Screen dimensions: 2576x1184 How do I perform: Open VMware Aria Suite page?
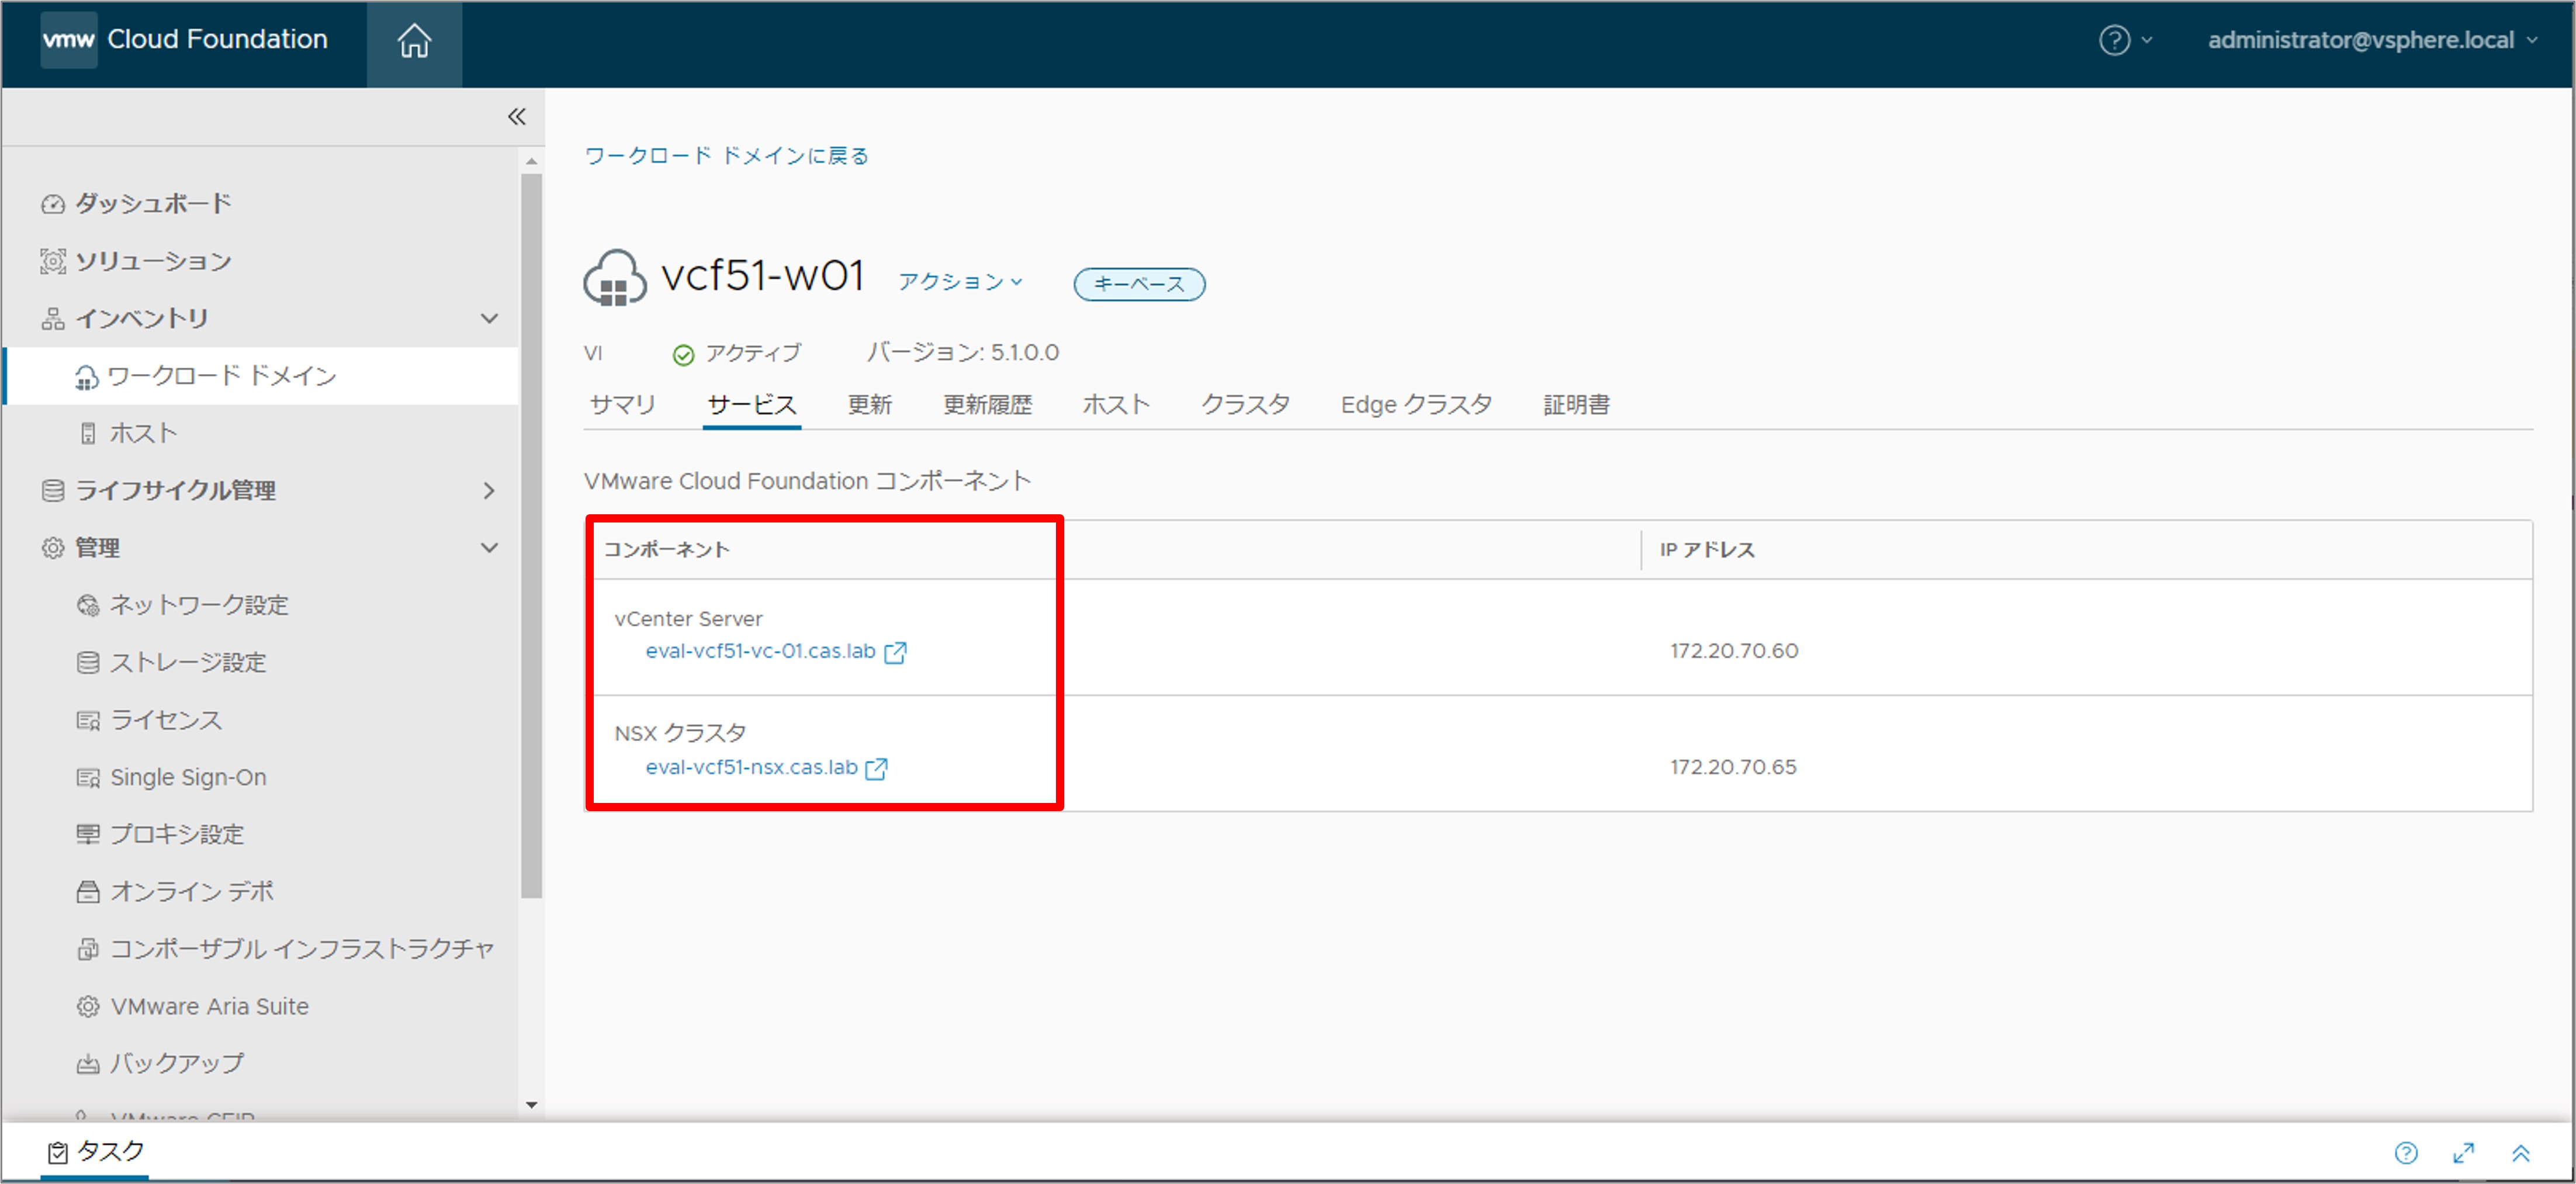209,1006
